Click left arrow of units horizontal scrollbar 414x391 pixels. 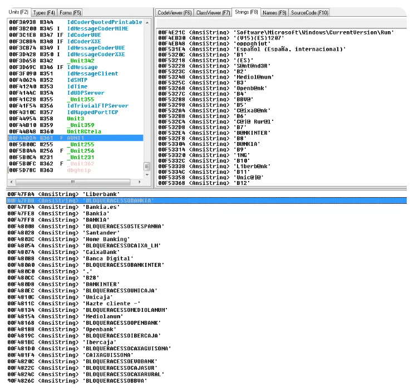11,182
